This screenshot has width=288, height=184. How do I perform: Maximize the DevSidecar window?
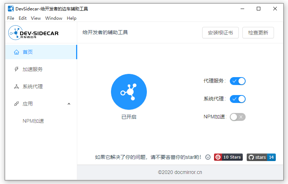pyautogui.click(x=259, y=9)
